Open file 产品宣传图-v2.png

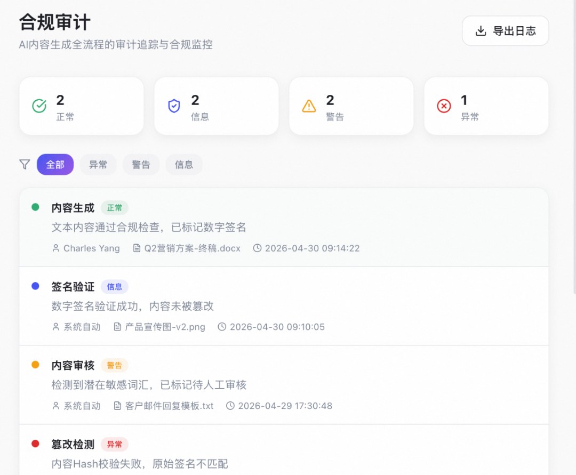click(x=165, y=327)
